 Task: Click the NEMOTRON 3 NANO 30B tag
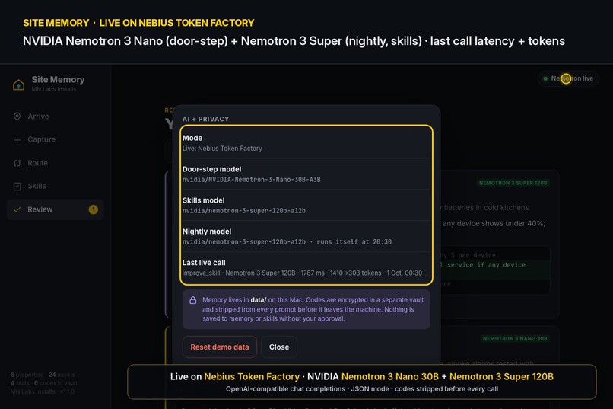pyautogui.click(x=515, y=339)
